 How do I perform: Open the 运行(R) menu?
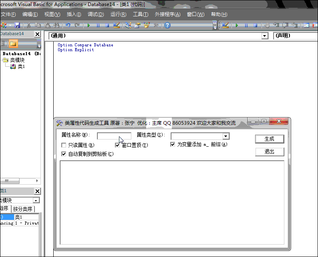tap(118, 14)
